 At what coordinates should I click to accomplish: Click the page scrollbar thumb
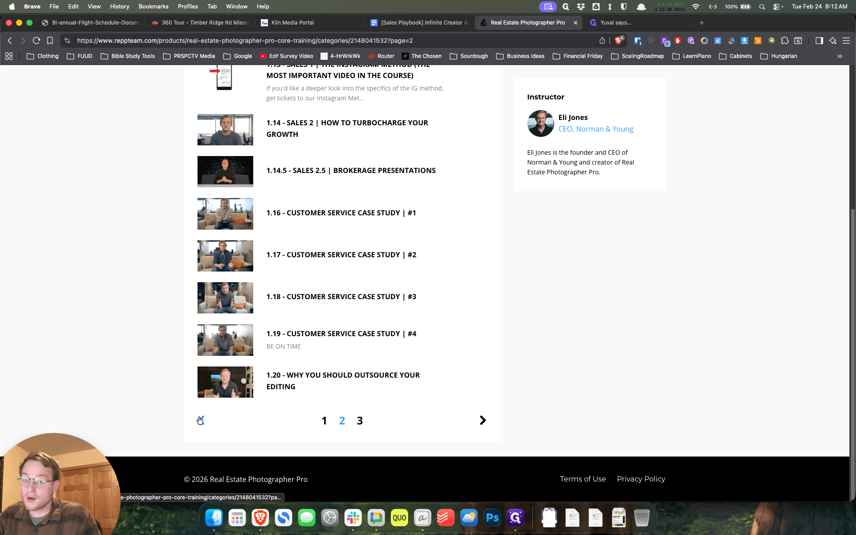(852, 354)
